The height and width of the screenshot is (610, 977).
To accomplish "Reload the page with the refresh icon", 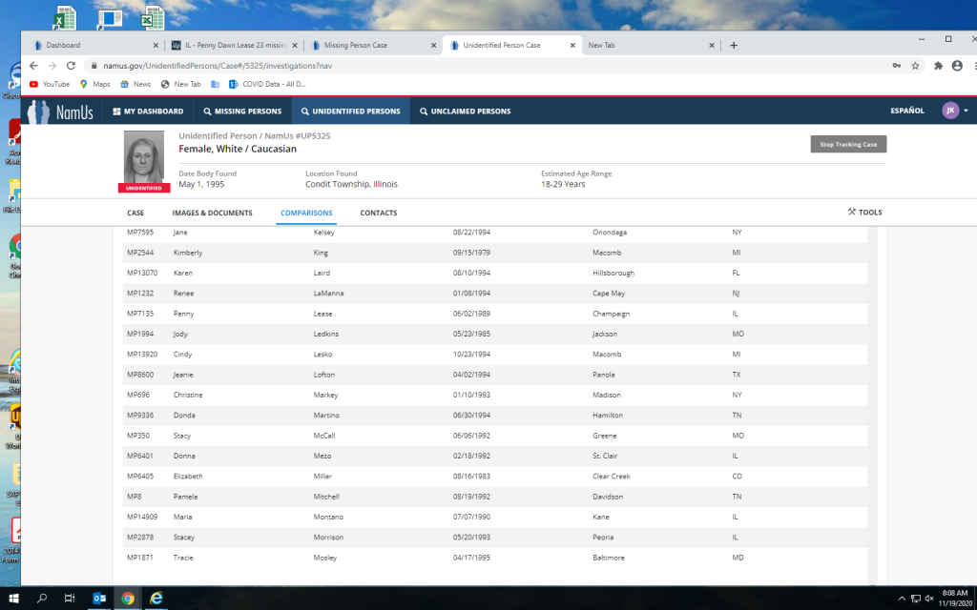I will pos(71,66).
